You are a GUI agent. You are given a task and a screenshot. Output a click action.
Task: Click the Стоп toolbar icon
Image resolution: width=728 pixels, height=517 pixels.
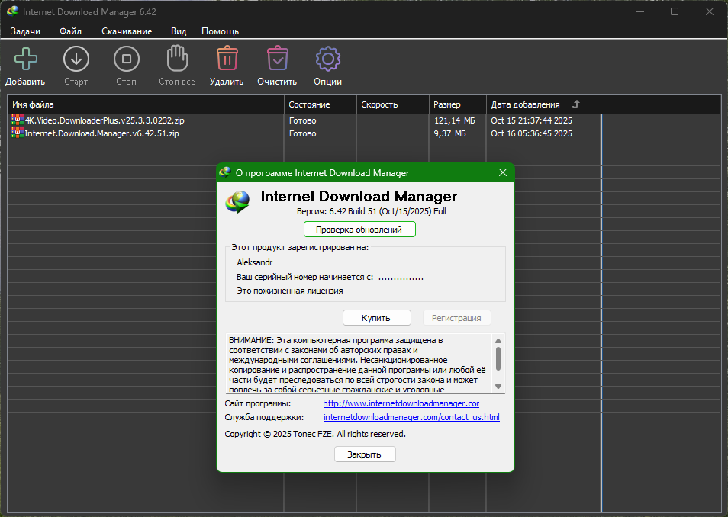pyautogui.click(x=126, y=59)
